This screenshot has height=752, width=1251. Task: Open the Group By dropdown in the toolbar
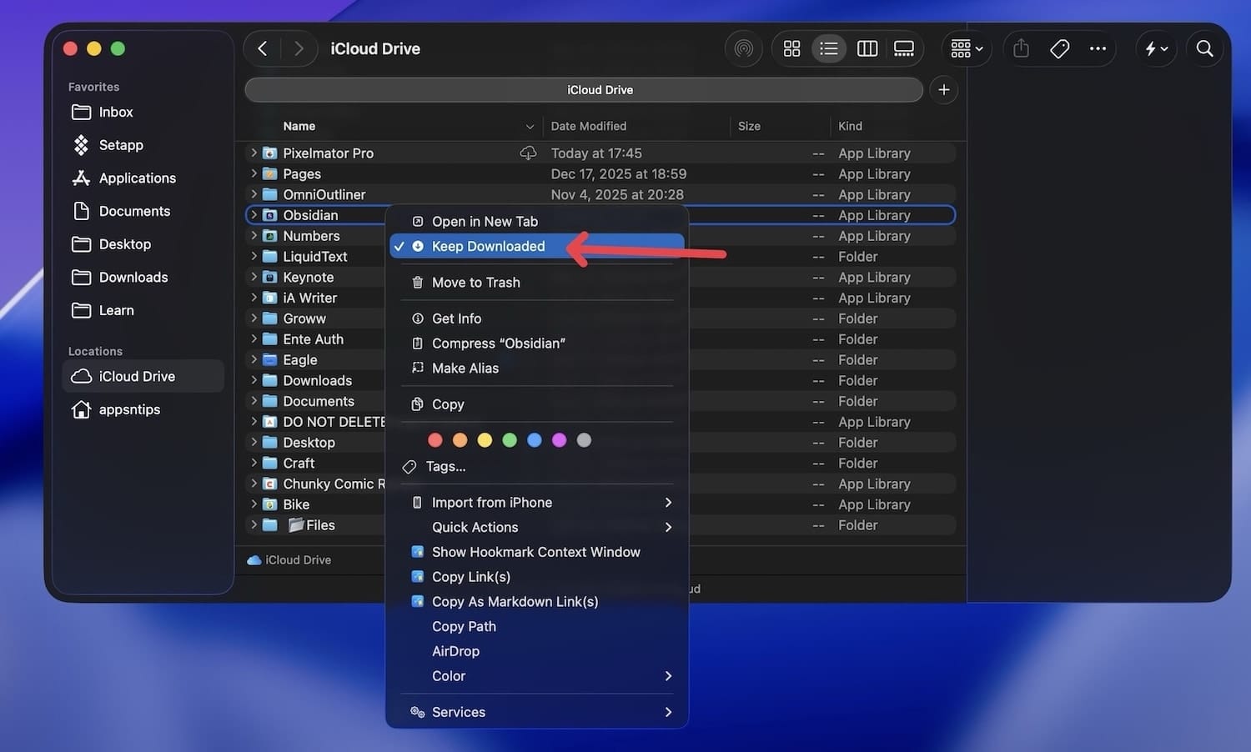tap(965, 48)
